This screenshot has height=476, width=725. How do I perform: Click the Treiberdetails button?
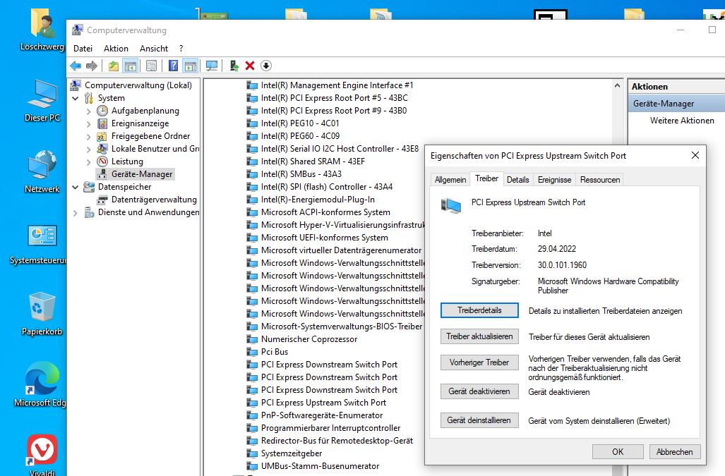point(479,310)
